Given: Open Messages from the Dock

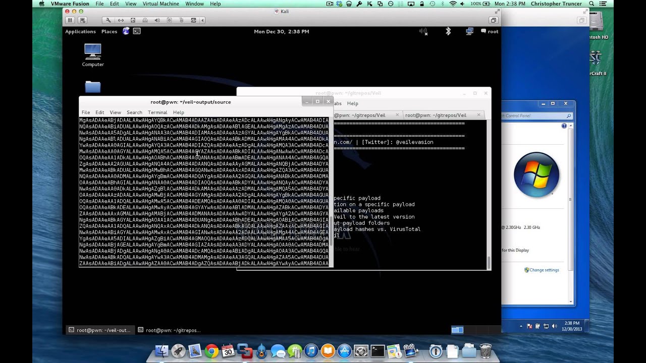Looking at the screenshot, I should pyautogui.click(x=278, y=350).
